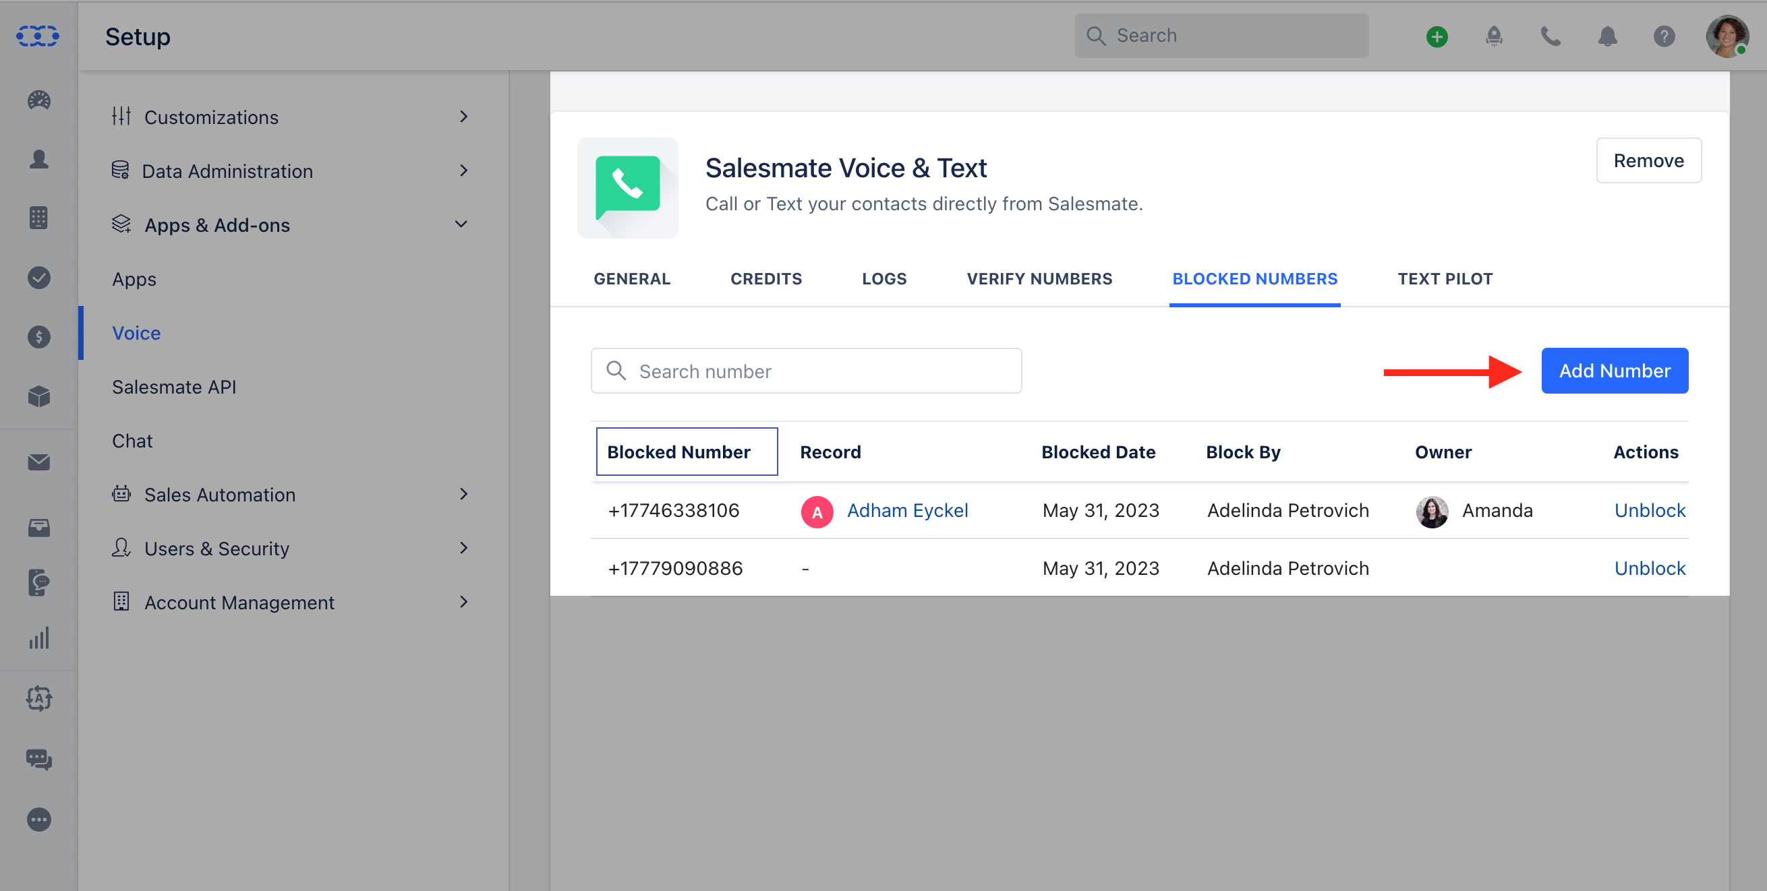This screenshot has width=1767, height=891.
Task: Expand the Sales Automation section
Action: [291, 494]
